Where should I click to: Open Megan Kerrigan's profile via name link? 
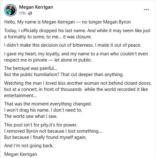pos(36,7)
